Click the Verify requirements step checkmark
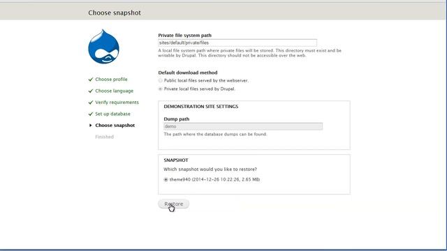447x251 pixels. click(x=91, y=102)
